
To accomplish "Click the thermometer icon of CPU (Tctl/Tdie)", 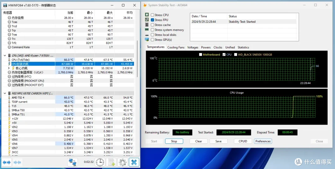I will coord(9,60).
